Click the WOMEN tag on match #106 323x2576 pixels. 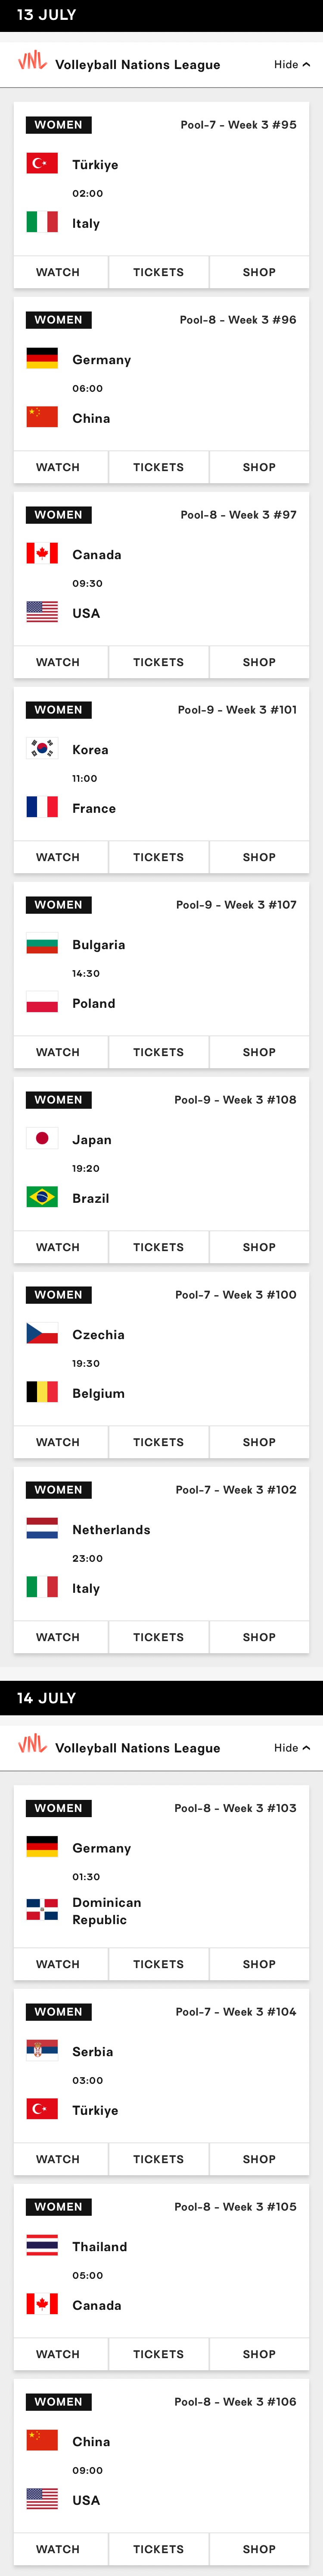(x=59, y=2401)
